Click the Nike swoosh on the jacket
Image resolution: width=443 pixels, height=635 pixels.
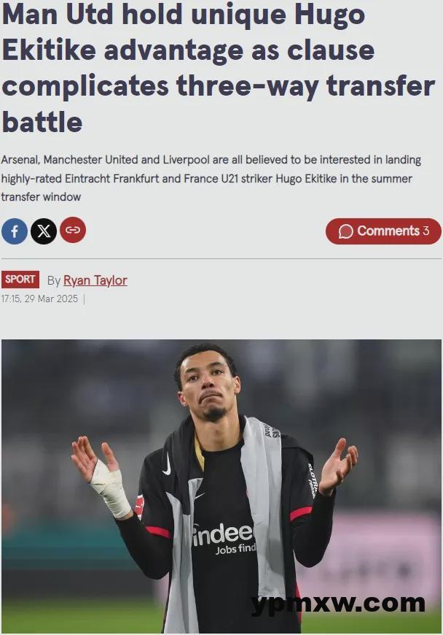[167, 464]
